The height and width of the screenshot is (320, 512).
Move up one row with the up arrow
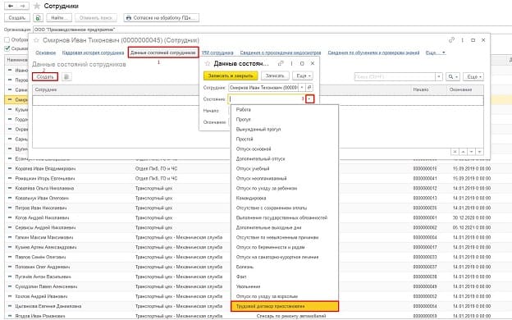point(463,152)
